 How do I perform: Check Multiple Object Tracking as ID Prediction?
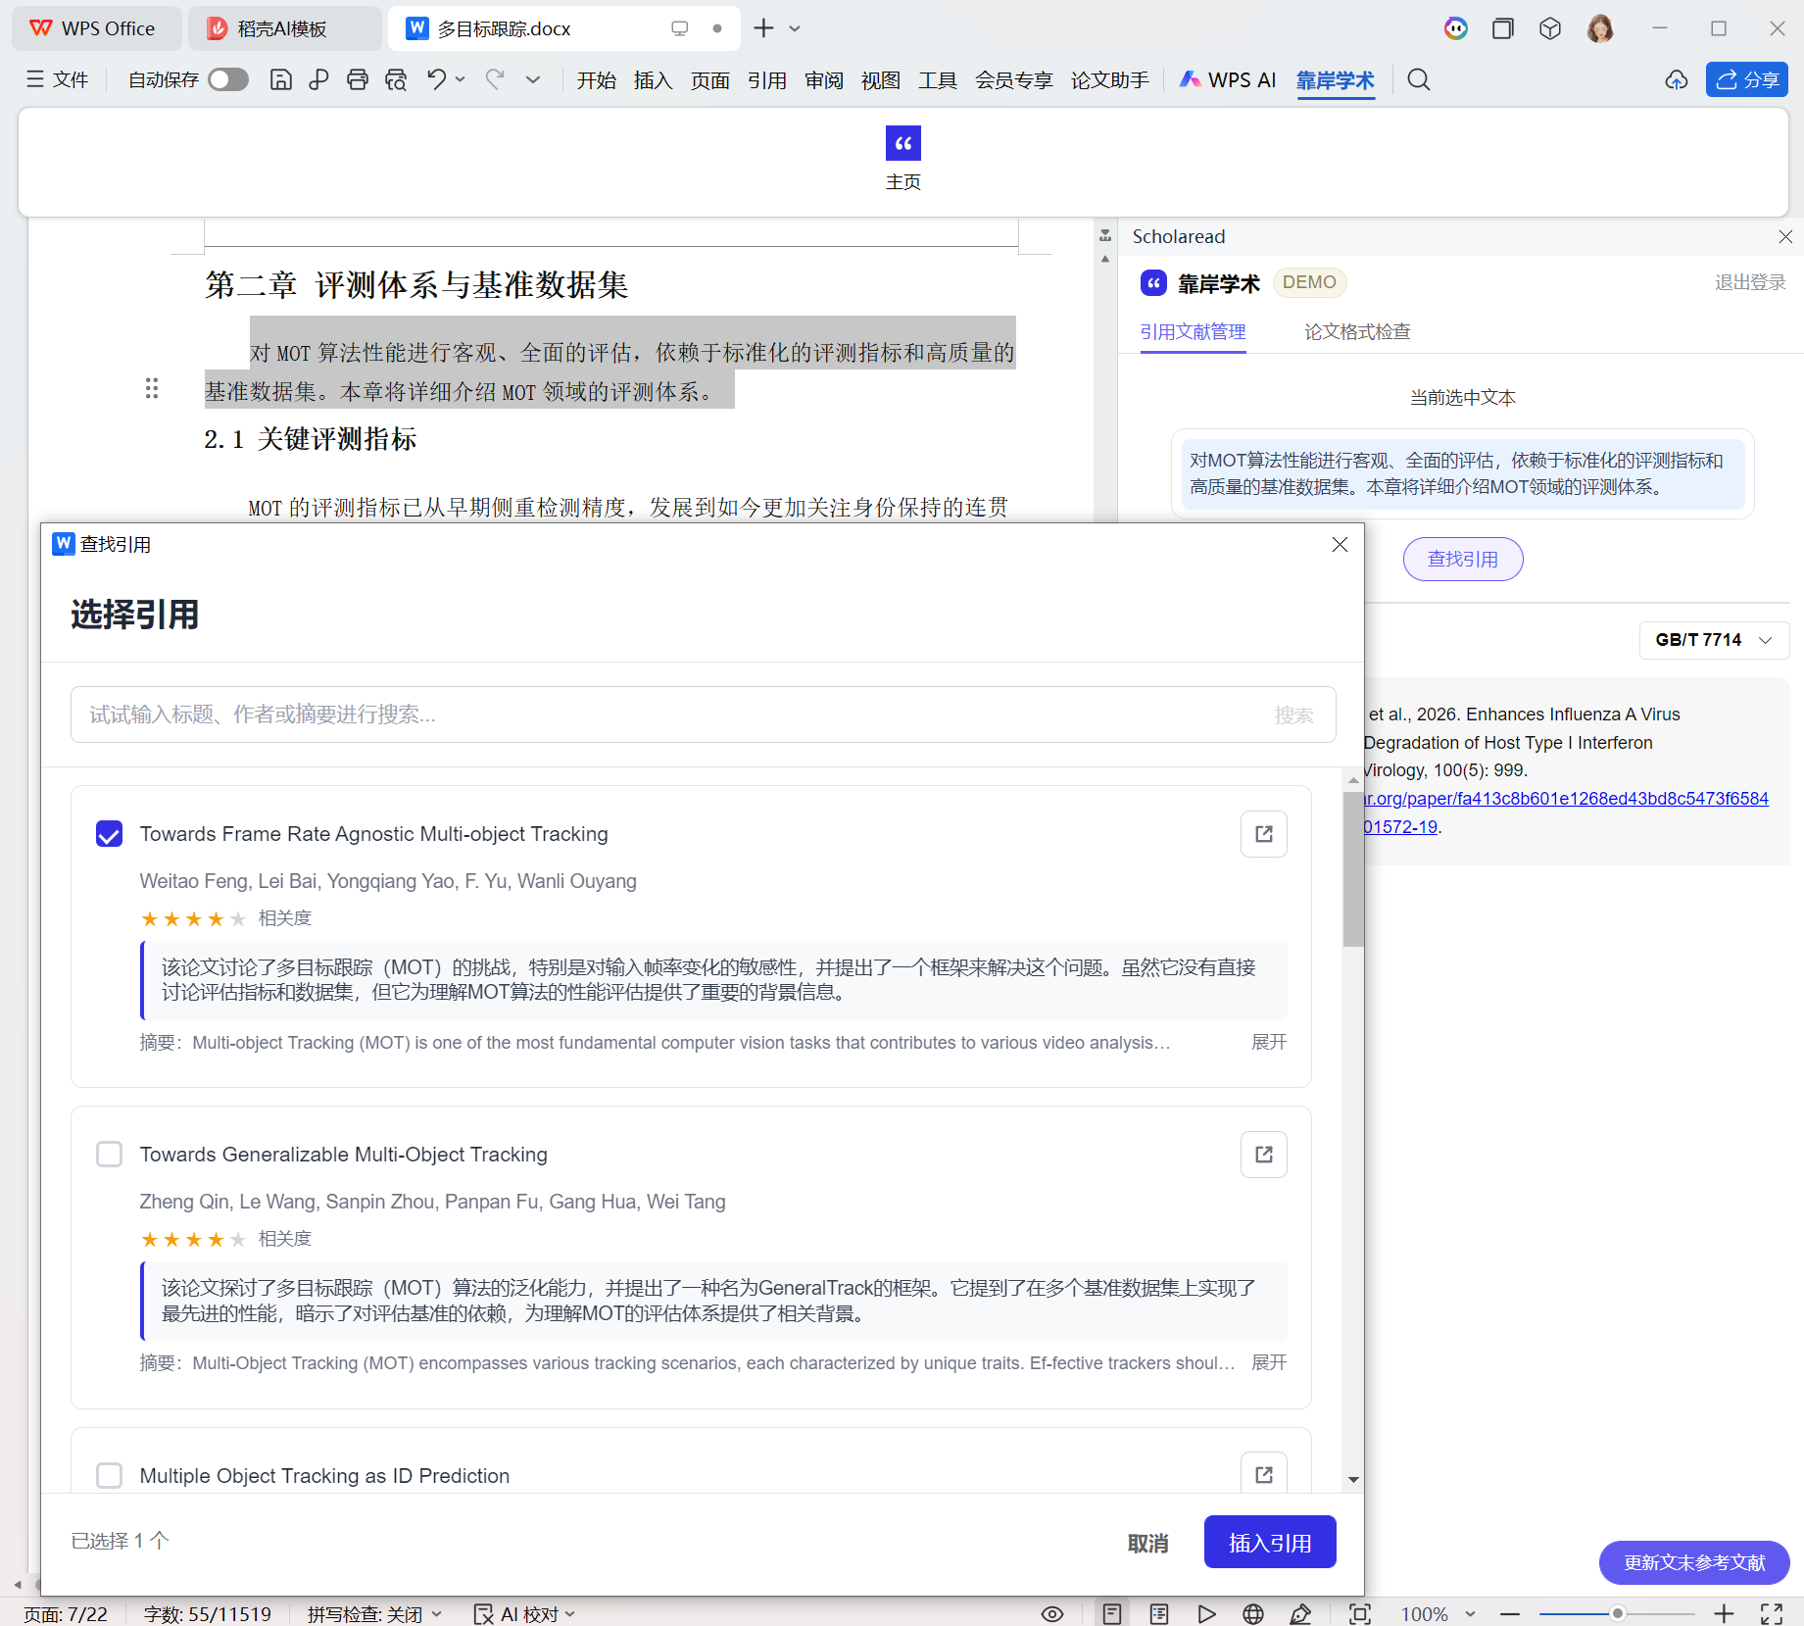click(110, 1475)
